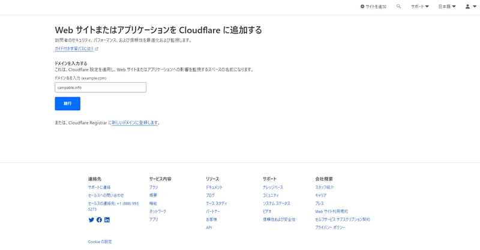480x250 pixels.
Task: Open the ブログ footer link
Action: coord(211,195)
